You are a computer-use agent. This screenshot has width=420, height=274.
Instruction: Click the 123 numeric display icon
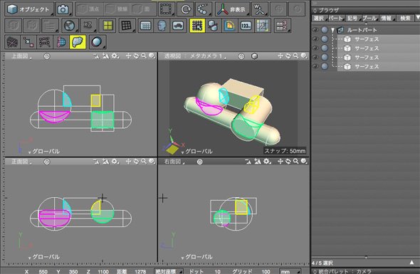(246, 26)
